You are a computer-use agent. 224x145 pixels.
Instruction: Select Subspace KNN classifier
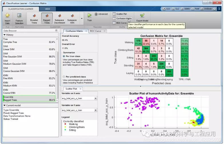click(72, 19)
